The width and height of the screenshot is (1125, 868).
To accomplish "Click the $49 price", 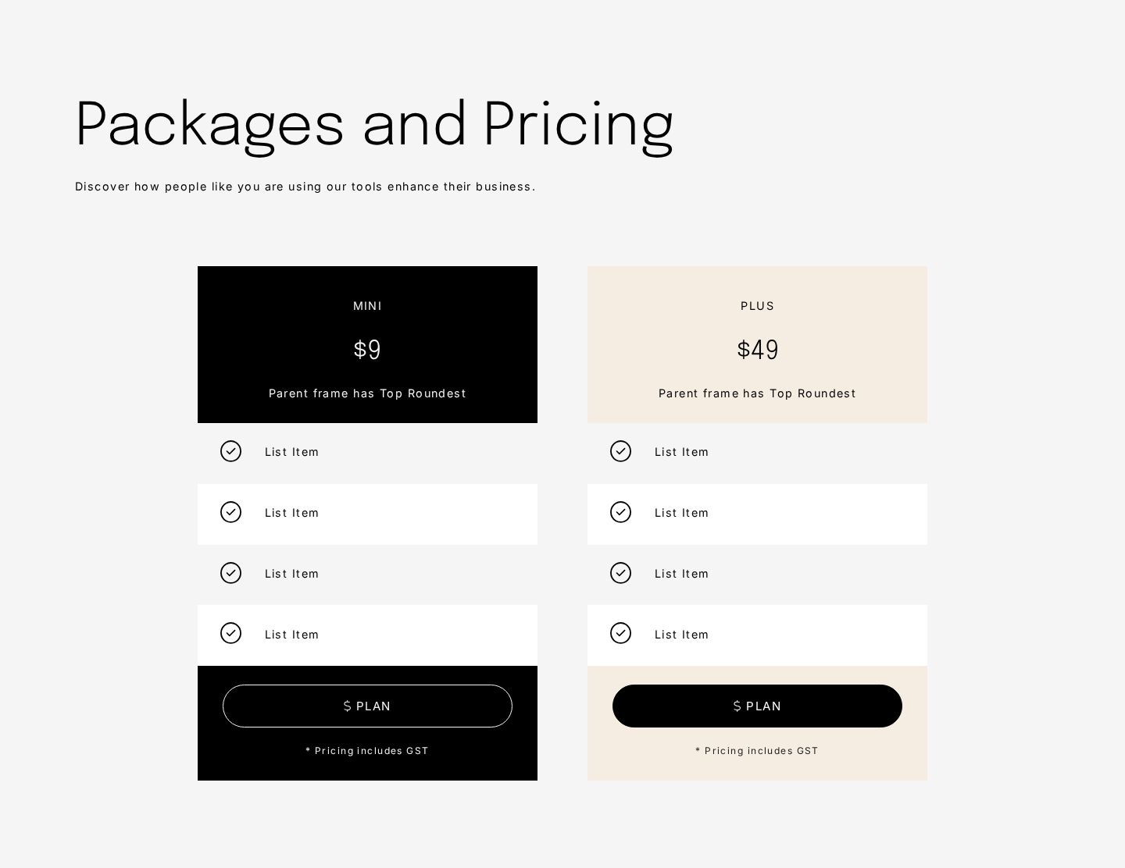I will pyautogui.click(x=757, y=350).
